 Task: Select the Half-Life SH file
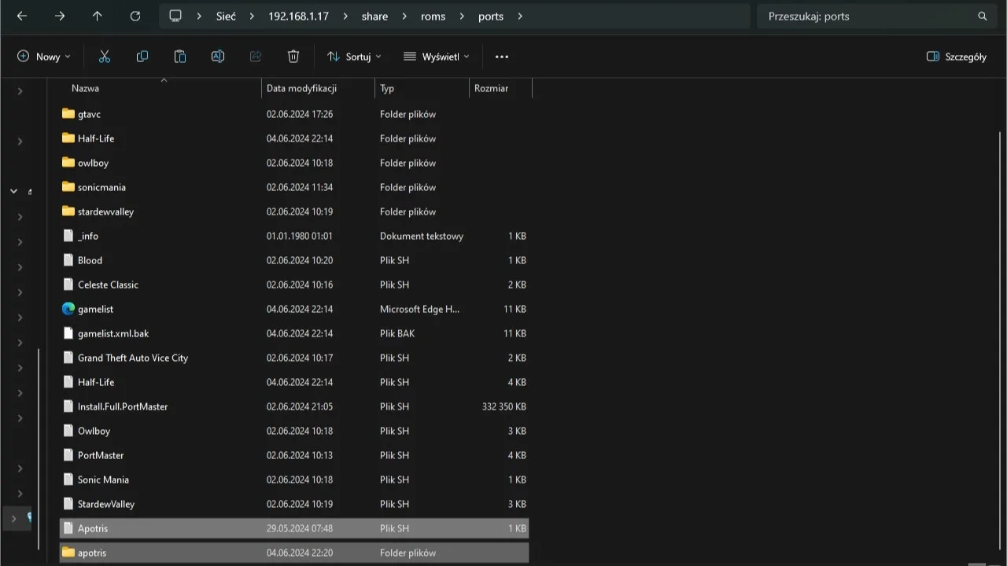(x=294, y=382)
